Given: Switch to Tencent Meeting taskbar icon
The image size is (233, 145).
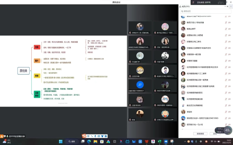Looking at the screenshot, I should coord(166,142).
